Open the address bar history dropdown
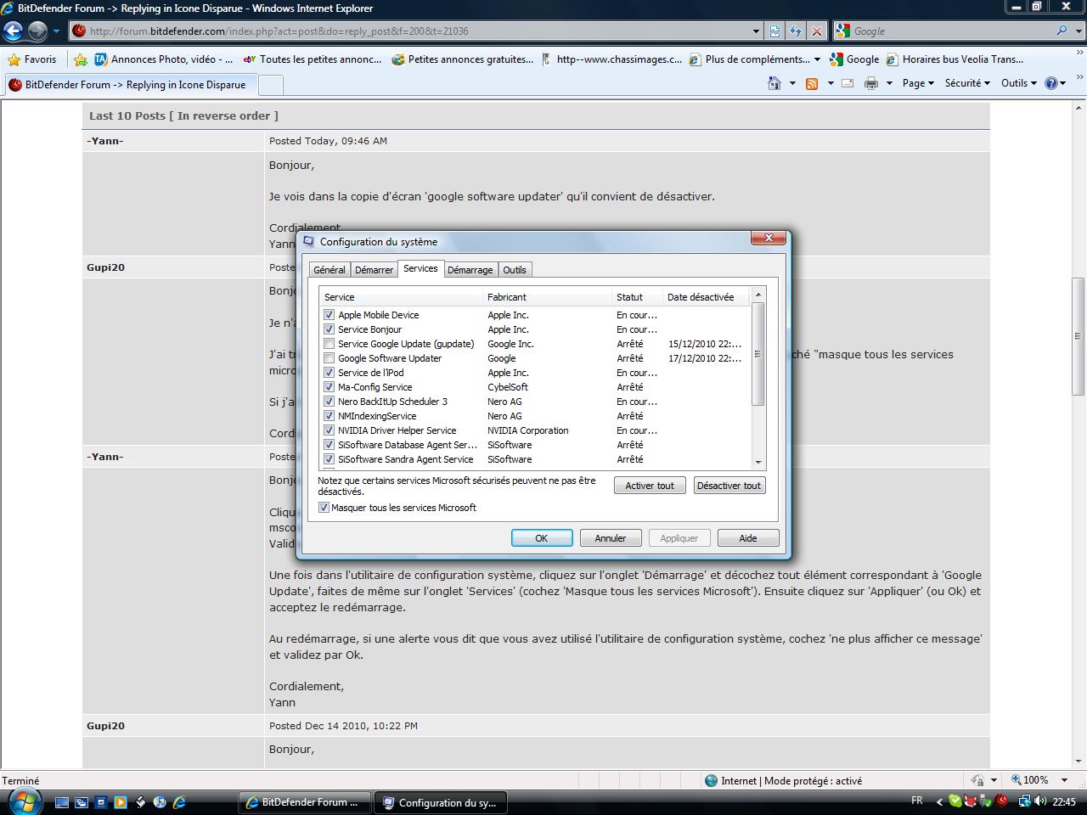Image resolution: width=1087 pixels, height=815 pixels. [x=756, y=31]
